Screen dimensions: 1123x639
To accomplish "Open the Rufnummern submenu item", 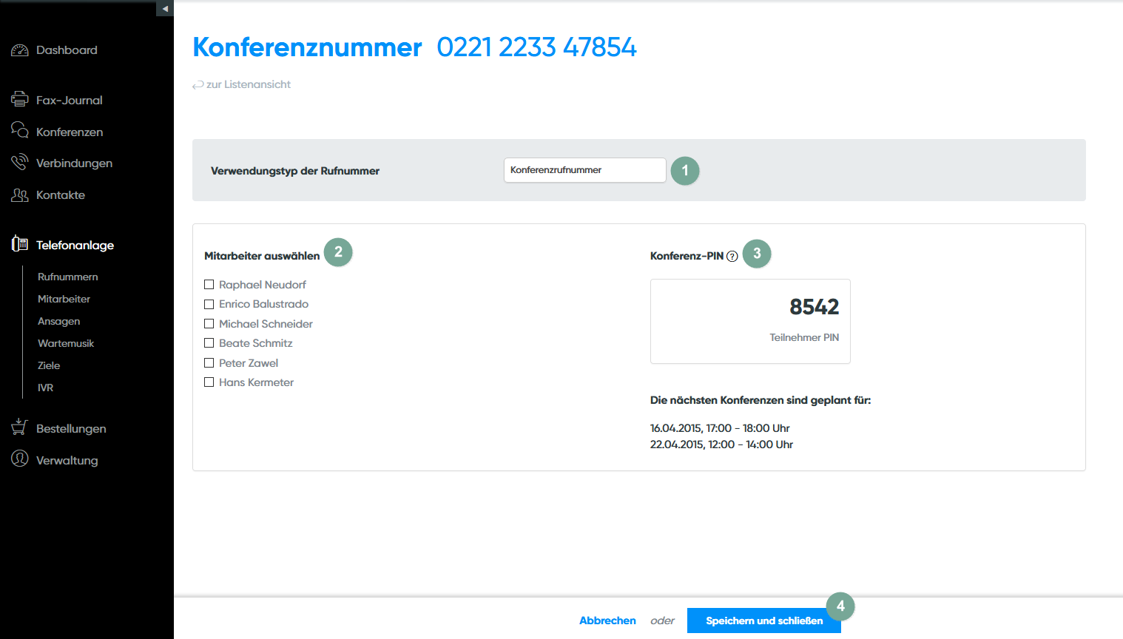I will (x=68, y=277).
